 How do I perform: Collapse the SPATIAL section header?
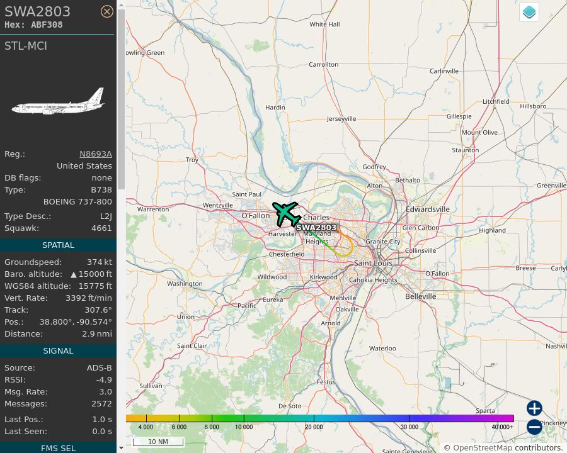(58, 245)
